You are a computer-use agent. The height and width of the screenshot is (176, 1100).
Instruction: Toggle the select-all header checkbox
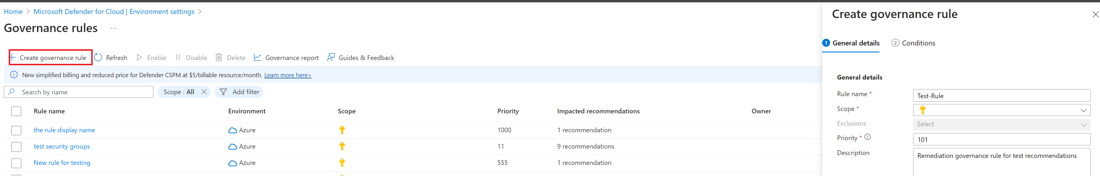click(16, 111)
